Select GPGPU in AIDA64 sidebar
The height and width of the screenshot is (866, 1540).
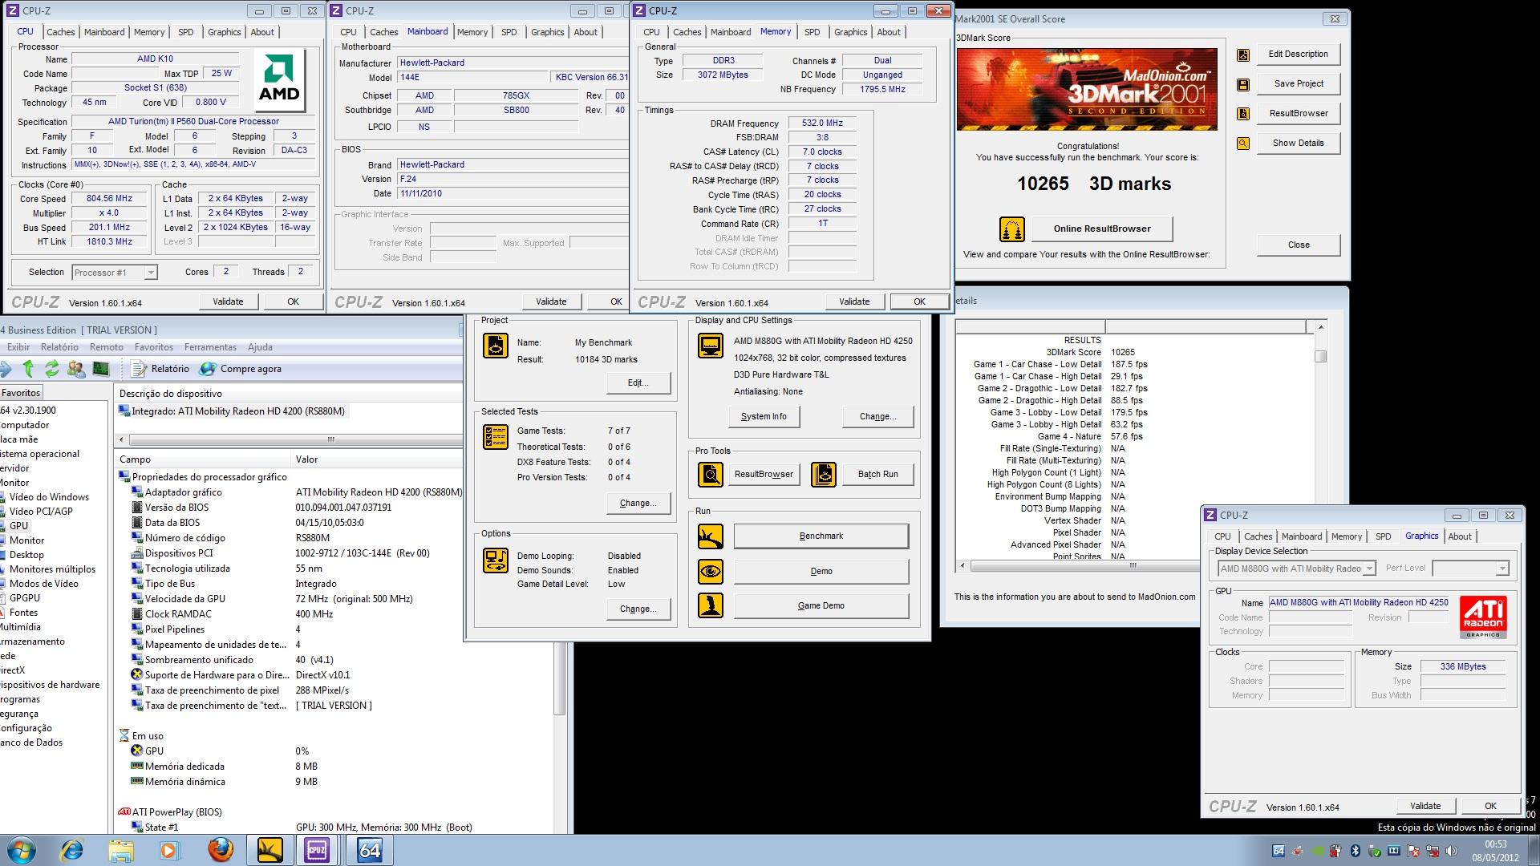coord(25,598)
